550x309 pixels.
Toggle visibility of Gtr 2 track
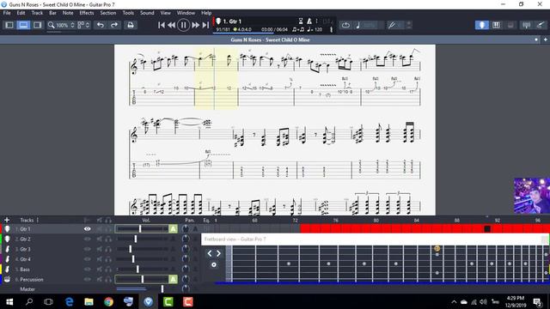pos(87,239)
